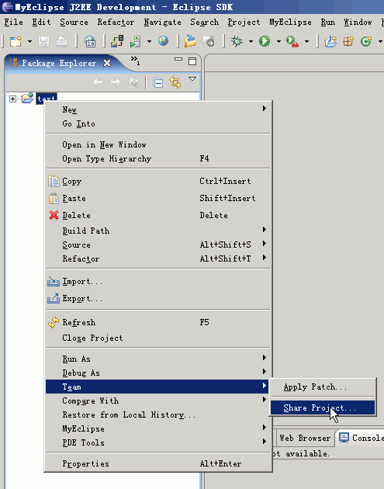Select Copy in the context menu
The height and width of the screenshot is (489, 384).
158,181
